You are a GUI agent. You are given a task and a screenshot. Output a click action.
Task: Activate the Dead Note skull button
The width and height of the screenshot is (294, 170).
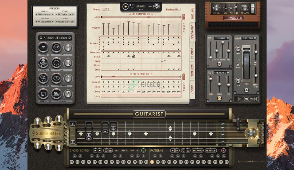point(43,63)
